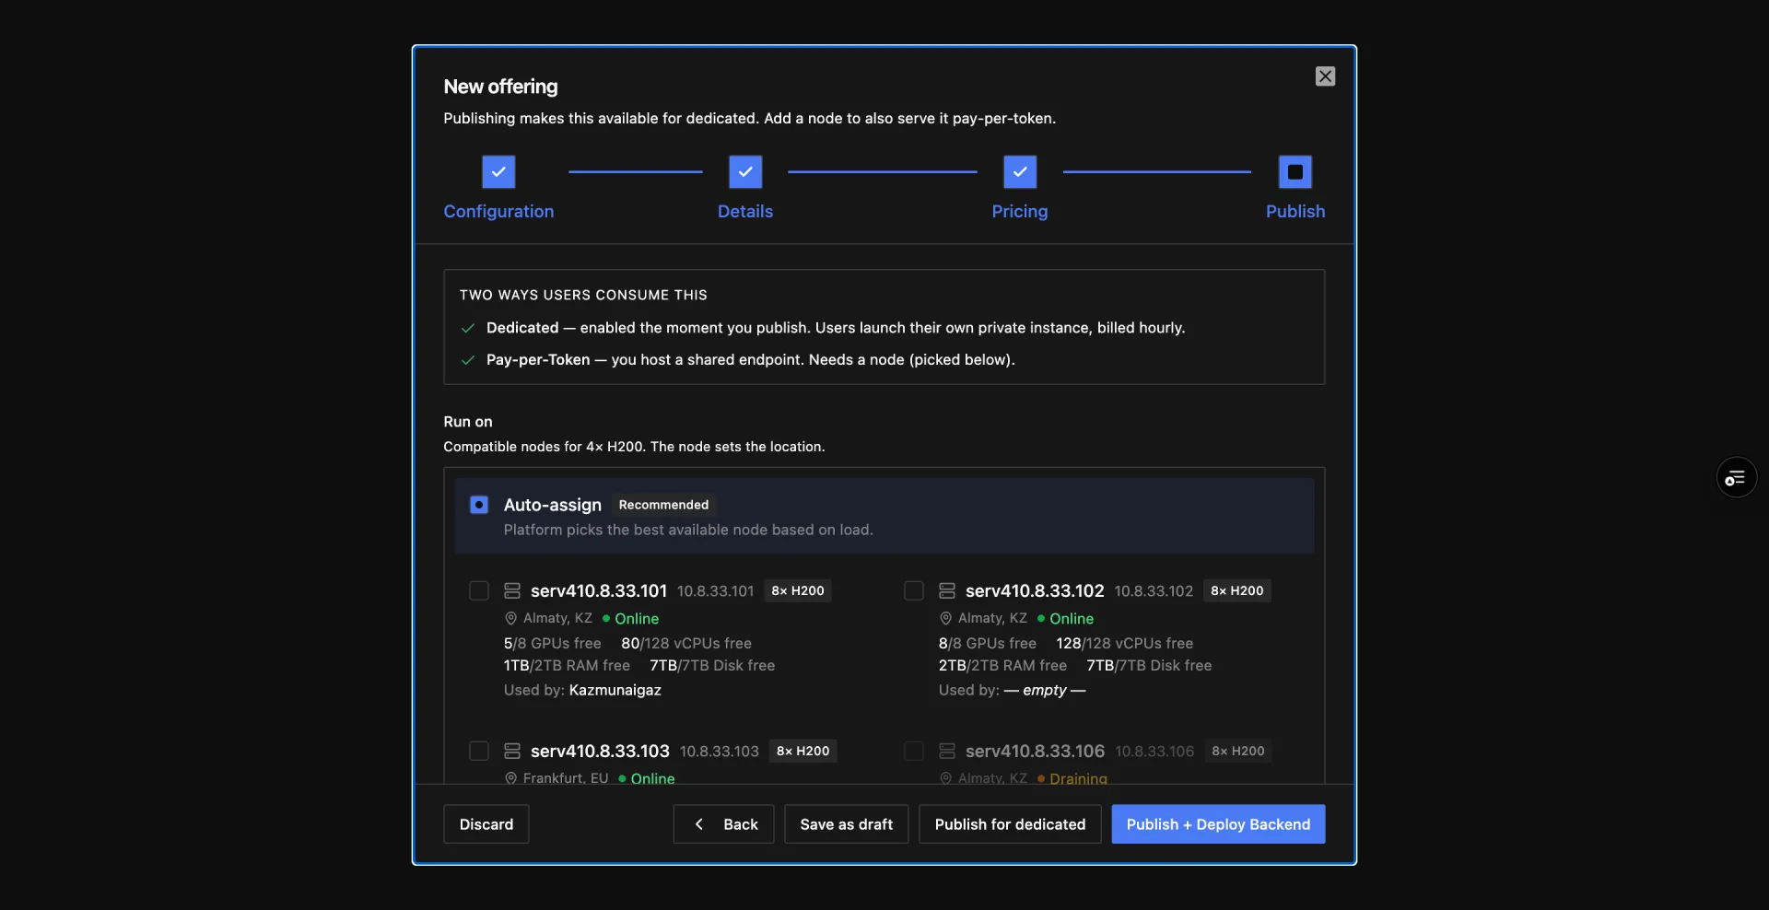This screenshot has width=1769, height=910.
Task: Go Back to the previous step
Action: pos(724,824)
